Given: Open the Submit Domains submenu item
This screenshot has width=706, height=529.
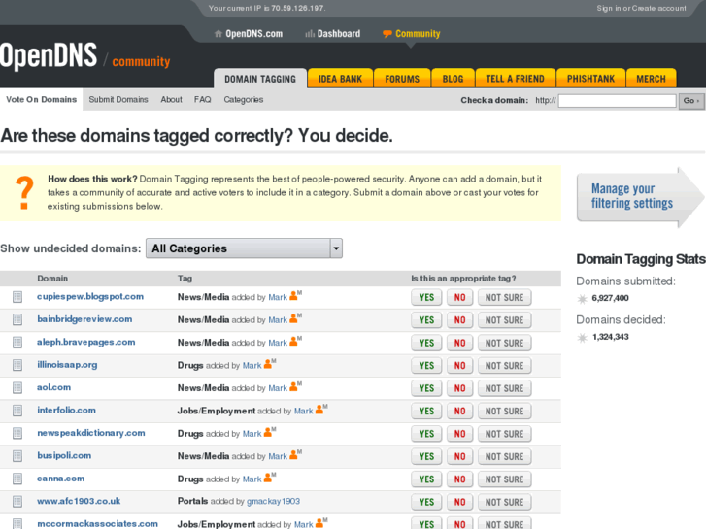Looking at the screenshot, I should [118, 100].
